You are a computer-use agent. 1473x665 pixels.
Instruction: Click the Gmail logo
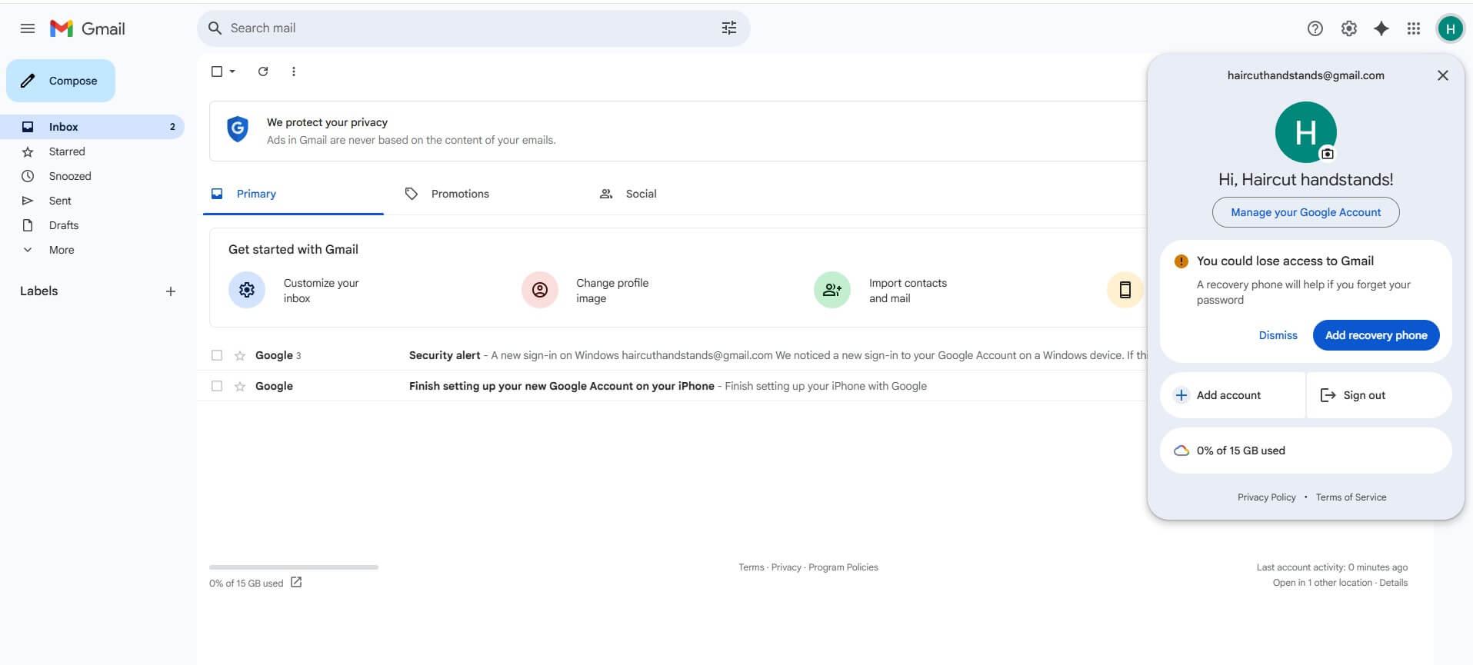pos(87,28)
